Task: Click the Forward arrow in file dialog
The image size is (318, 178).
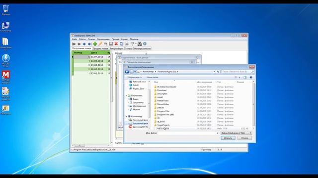Action: 132,72
